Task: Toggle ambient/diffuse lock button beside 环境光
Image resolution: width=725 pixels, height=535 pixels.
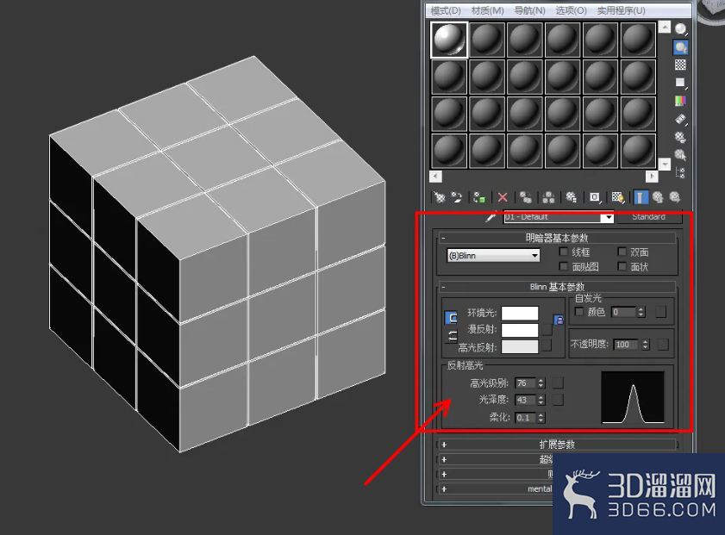Action: coord(451,318)
